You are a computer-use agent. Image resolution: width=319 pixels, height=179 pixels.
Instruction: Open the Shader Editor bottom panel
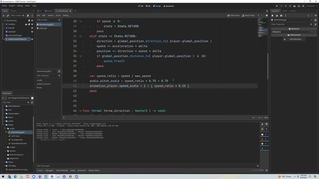click(94, 171)
